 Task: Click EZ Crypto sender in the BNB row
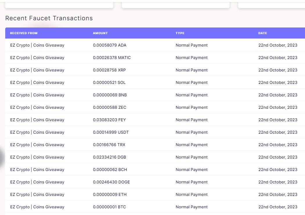click(37, 95)
